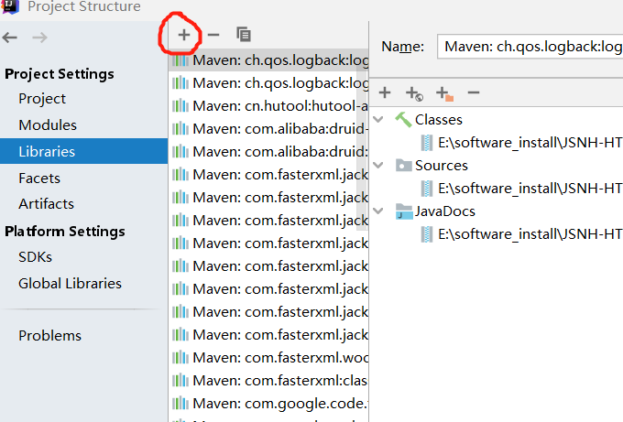Select the JavaDocs tree node
The image size is (623, 422).
pyautogui.click(x=445, y=211)
